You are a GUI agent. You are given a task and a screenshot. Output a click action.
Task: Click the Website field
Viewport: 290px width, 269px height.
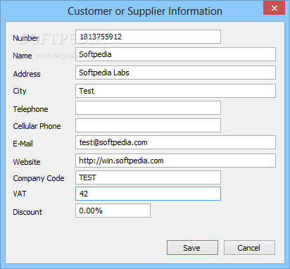175,161
